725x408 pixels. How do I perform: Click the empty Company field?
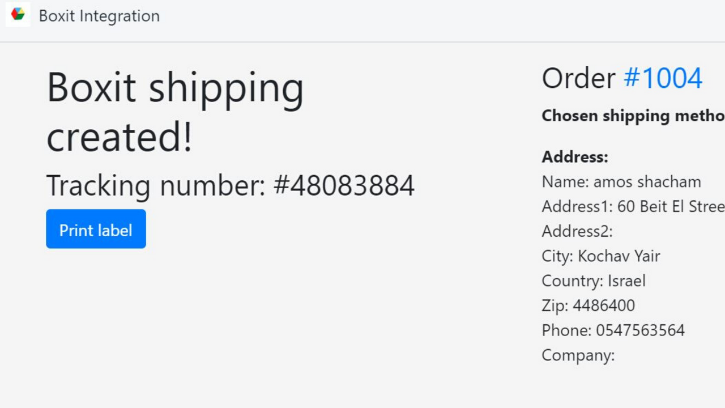click(578, 355)
